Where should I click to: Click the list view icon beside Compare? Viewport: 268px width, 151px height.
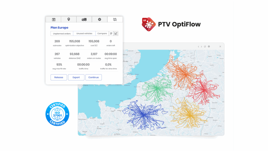coord(111,33)
